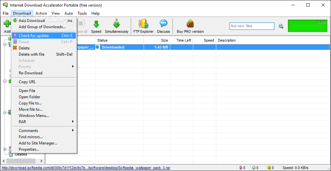Open Windows Menu... entry
Image resolution: width=331 pixels, height=171 pixels.
[x=44, y=115]
